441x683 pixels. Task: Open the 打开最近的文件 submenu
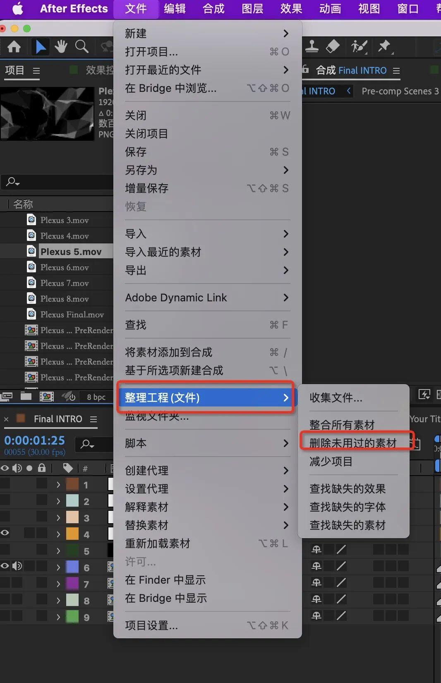[x=207, y=70]
